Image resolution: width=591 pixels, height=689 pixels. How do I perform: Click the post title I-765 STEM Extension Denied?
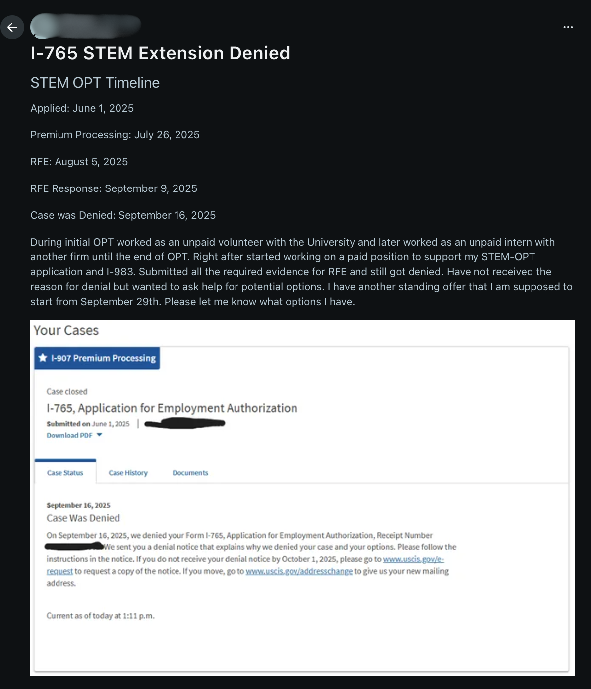160,53
